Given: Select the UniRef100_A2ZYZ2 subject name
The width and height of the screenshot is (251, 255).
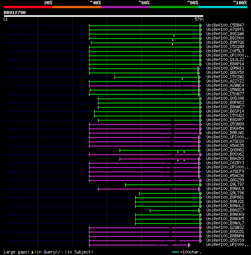Looking at the screenshot, I should click(225, 81).
